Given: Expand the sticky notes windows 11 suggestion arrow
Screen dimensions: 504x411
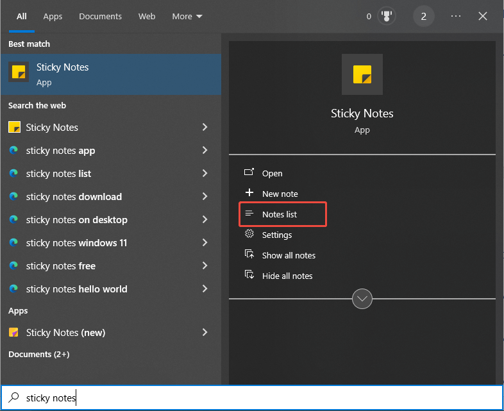Looking at the screenshot, I should coord(205,243).
